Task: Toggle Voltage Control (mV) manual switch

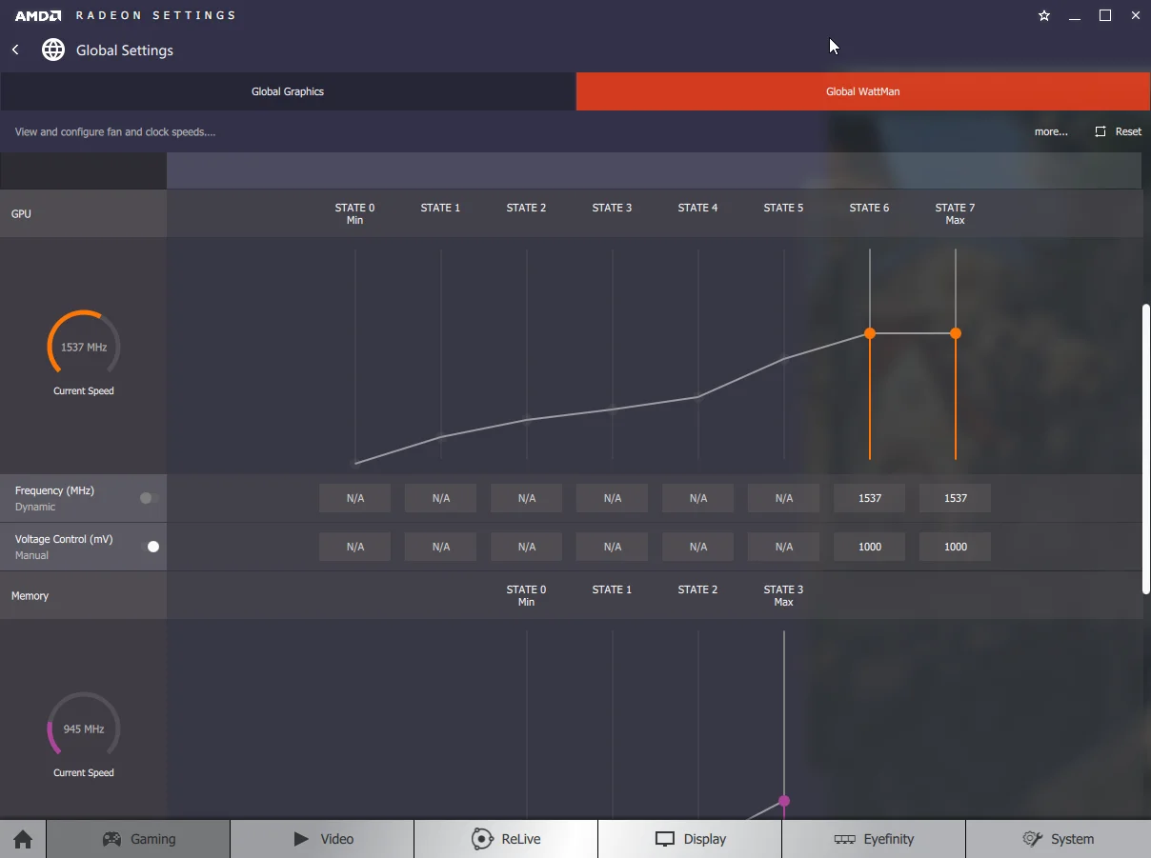Action: (x=149, y=547)
